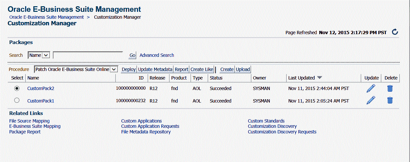Sort by the Release column header
Viewport: 410px width, 162px height.
(x=157, y=78)
